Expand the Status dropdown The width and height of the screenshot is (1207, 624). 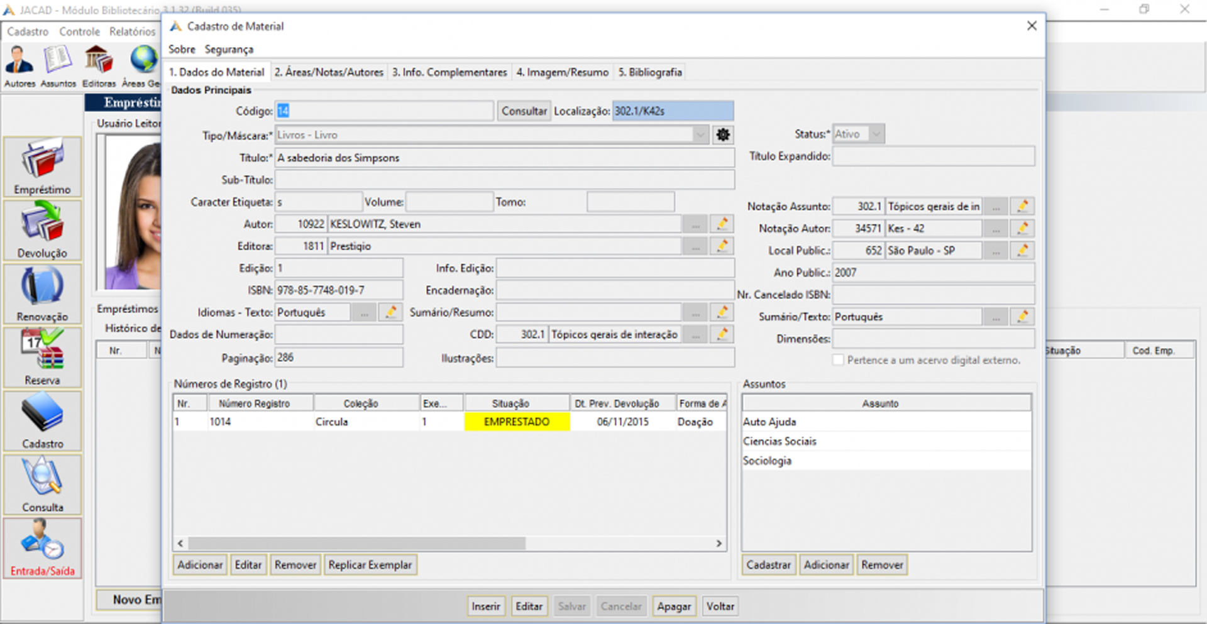[876, 134]
